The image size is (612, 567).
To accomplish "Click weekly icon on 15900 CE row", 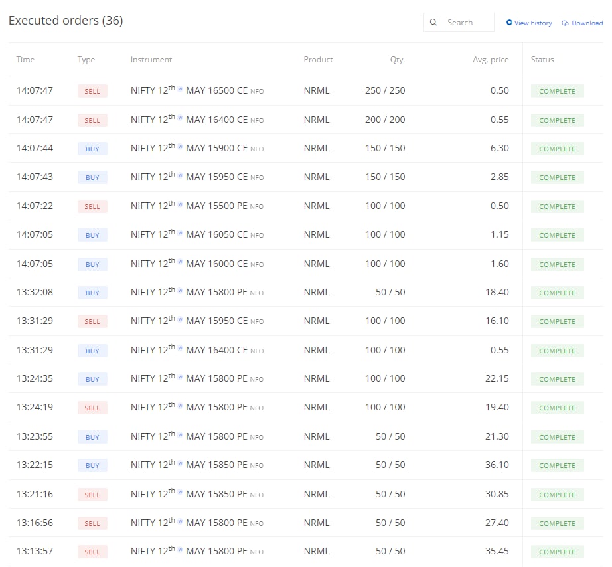I will 180,147.
